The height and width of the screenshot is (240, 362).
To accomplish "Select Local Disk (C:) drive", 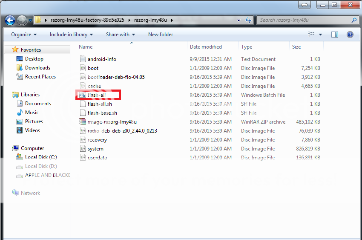I will coord(41,157).
